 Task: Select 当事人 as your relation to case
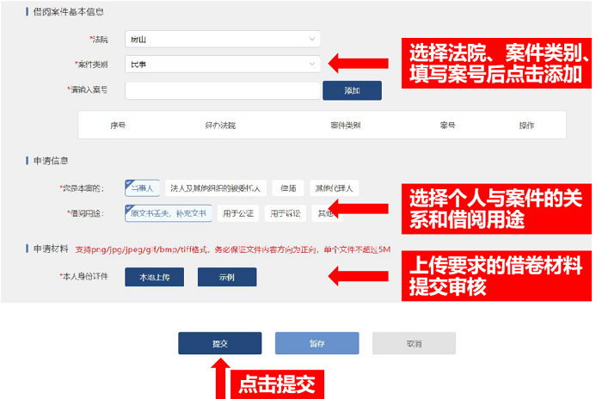click(141, 187)
